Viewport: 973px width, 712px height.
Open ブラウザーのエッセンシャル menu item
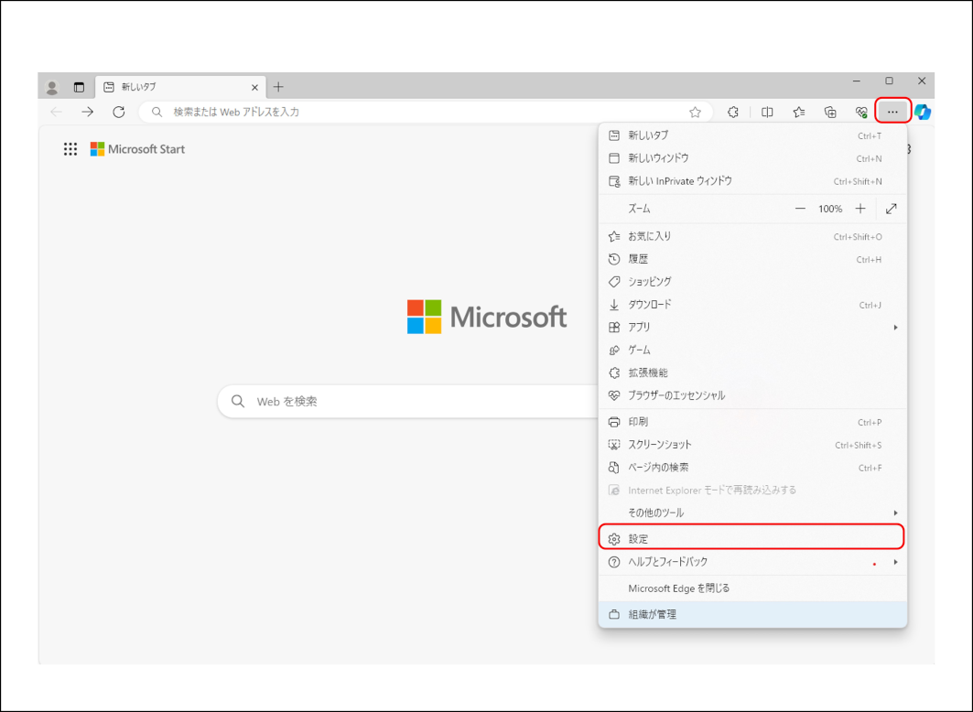752,395
